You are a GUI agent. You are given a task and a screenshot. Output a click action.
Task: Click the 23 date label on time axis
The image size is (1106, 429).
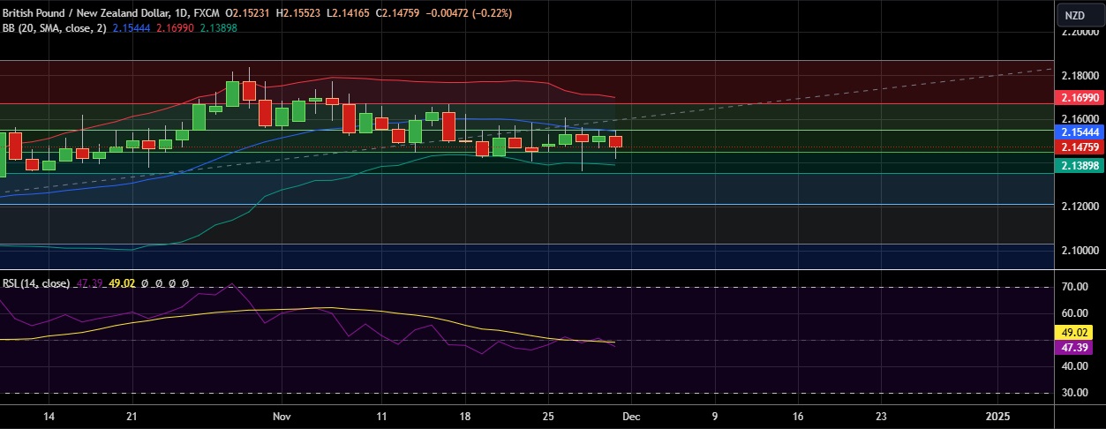click(881, 416)
